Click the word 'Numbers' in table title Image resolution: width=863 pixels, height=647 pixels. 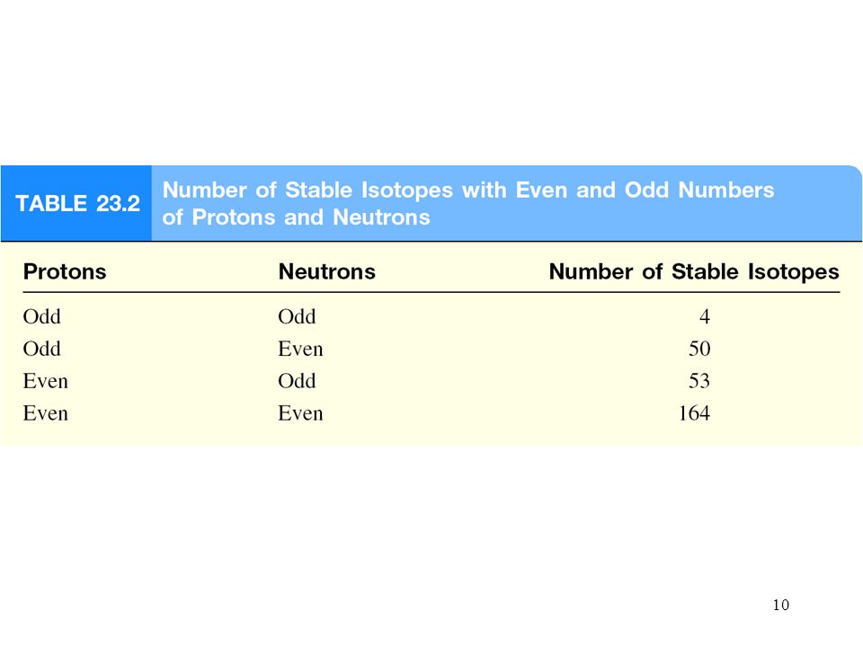point(726,190)
